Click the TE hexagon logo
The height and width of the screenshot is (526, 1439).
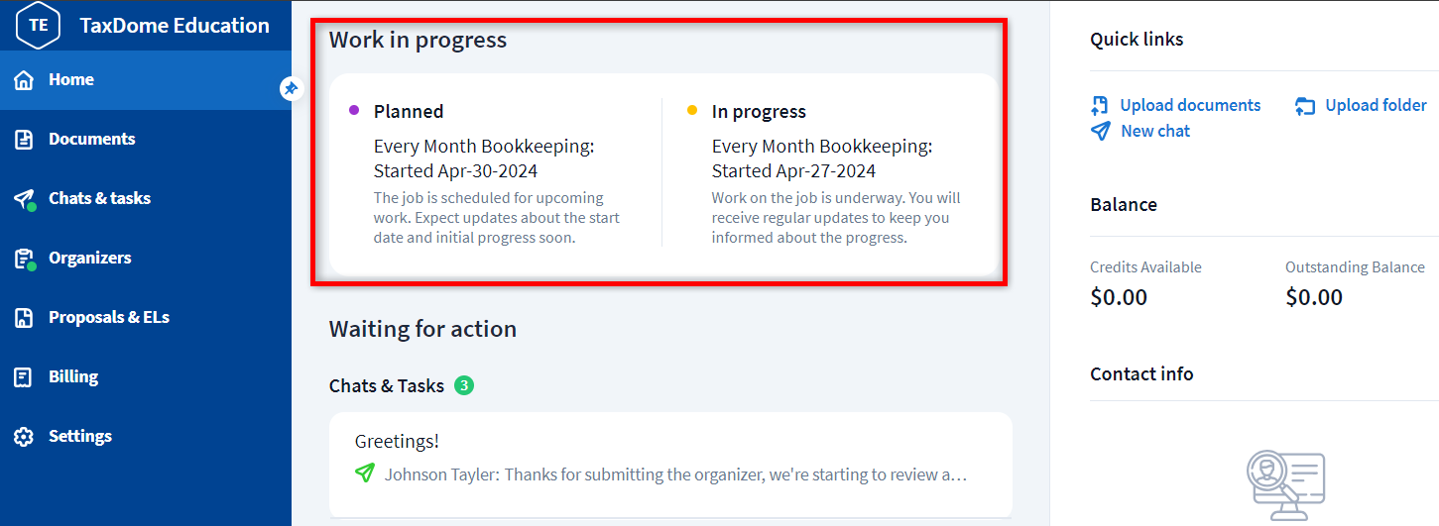tap(39, 25)
